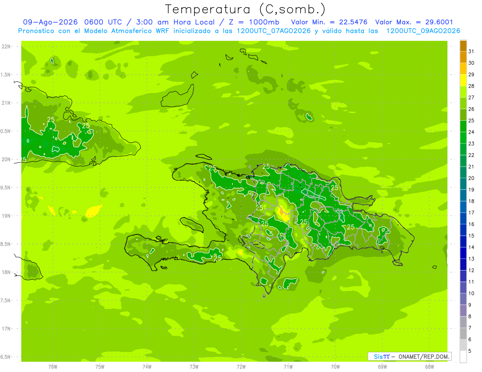Viewport: 482px width, 372px height.
Task: Click the legend swatch between 29 and 30
Action: (x=463, y=69)
